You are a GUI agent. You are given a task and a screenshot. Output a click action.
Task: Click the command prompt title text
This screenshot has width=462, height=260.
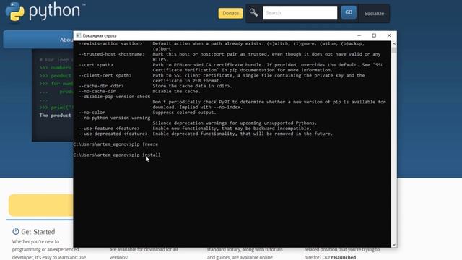(x=100, y=35)
